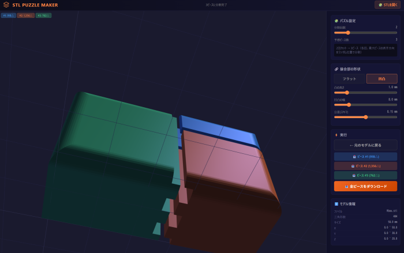Click the lightning icon in execute section
Viewport: 404px width, 253px height.
pos(336,135)
